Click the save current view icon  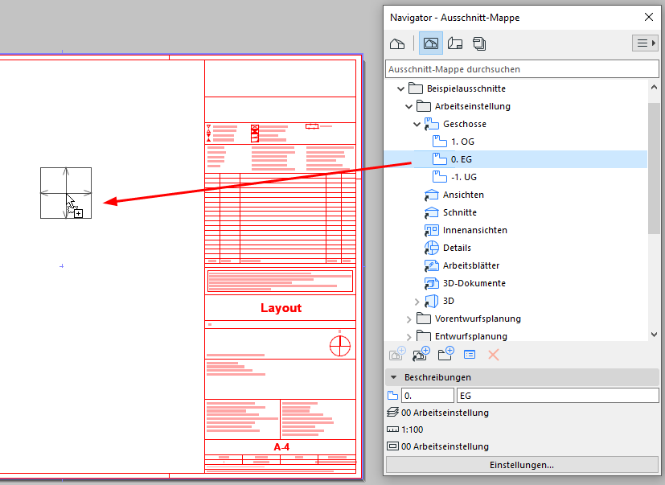397,354
